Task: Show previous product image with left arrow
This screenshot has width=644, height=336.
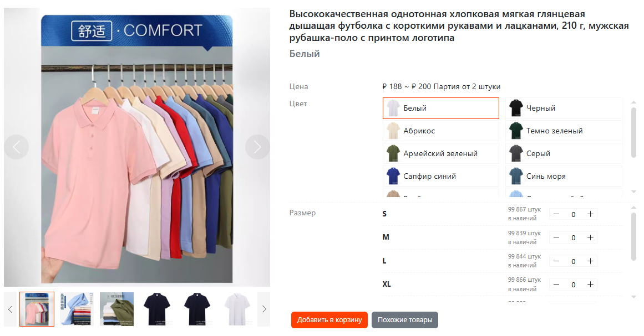Action: [17, 147]
